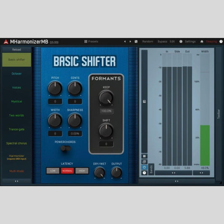Select the Mystical device
This screenshot has height=224, width=224.
[16, 101]
